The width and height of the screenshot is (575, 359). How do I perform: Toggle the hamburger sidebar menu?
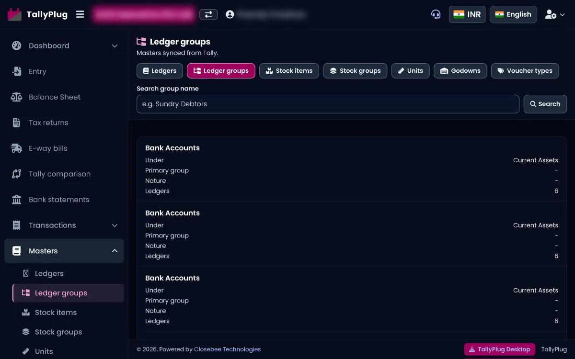[80, 14]
